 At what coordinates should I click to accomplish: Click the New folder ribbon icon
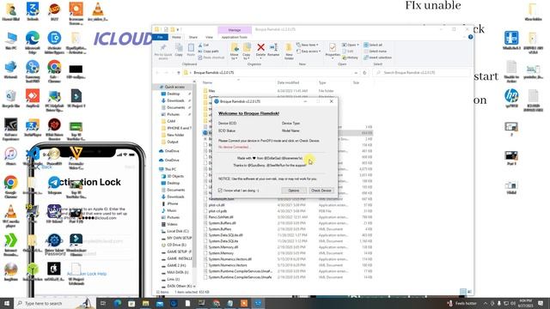[289, 51]
